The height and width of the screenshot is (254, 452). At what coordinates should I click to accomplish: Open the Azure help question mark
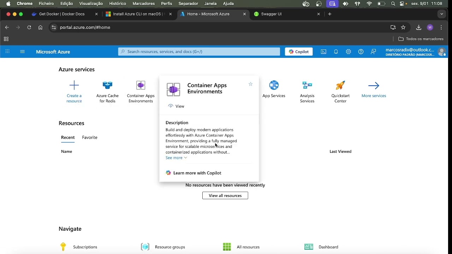361,52
